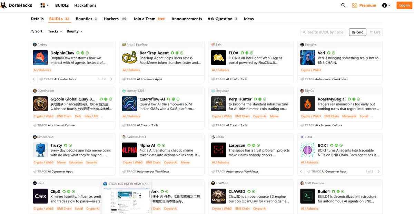Open Trusty GitHub icon
The image size is (414, 214).
[x=66, y=145]
